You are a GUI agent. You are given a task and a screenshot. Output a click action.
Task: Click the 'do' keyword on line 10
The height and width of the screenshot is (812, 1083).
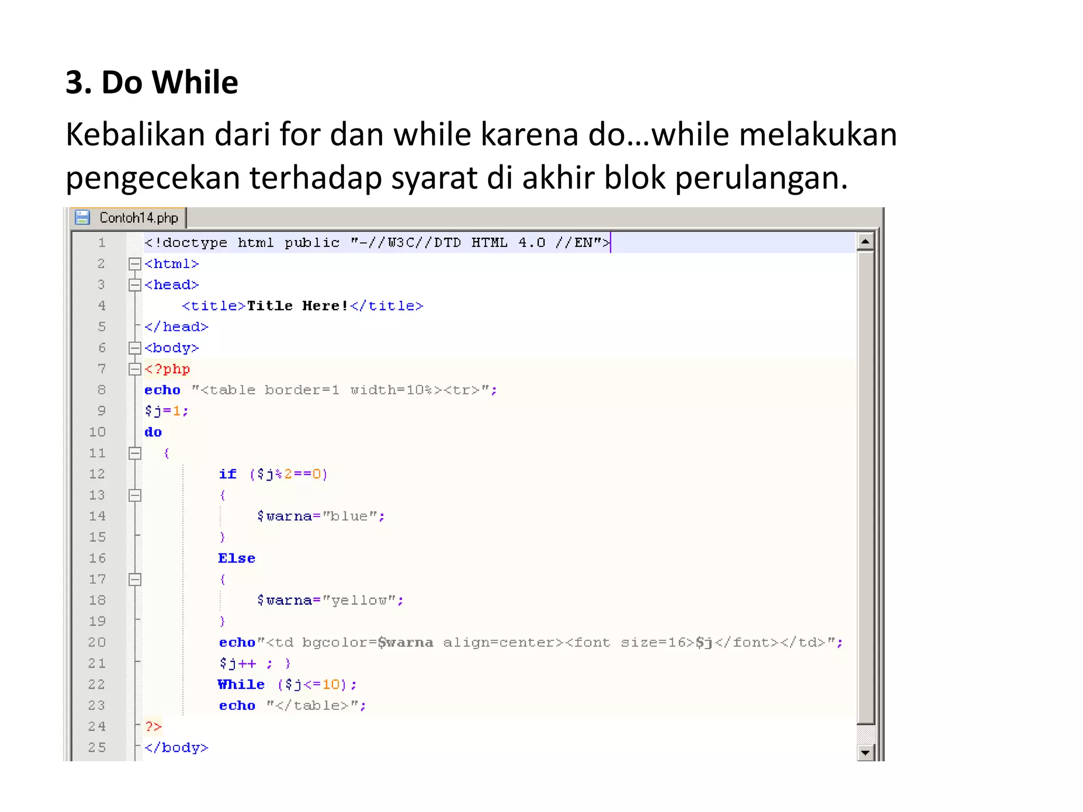[153, 432]
